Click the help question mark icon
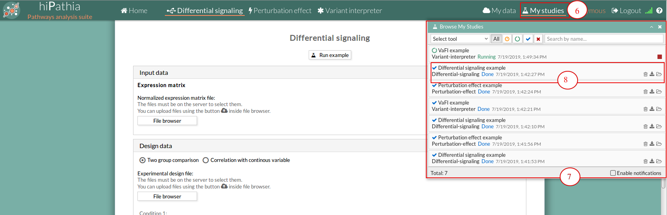The image size is (667, 215). pyautogui.click(x=659, y=11)
